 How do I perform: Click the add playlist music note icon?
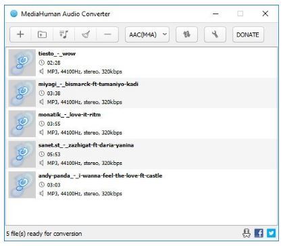pyautogui.click(x=63, y=34)
